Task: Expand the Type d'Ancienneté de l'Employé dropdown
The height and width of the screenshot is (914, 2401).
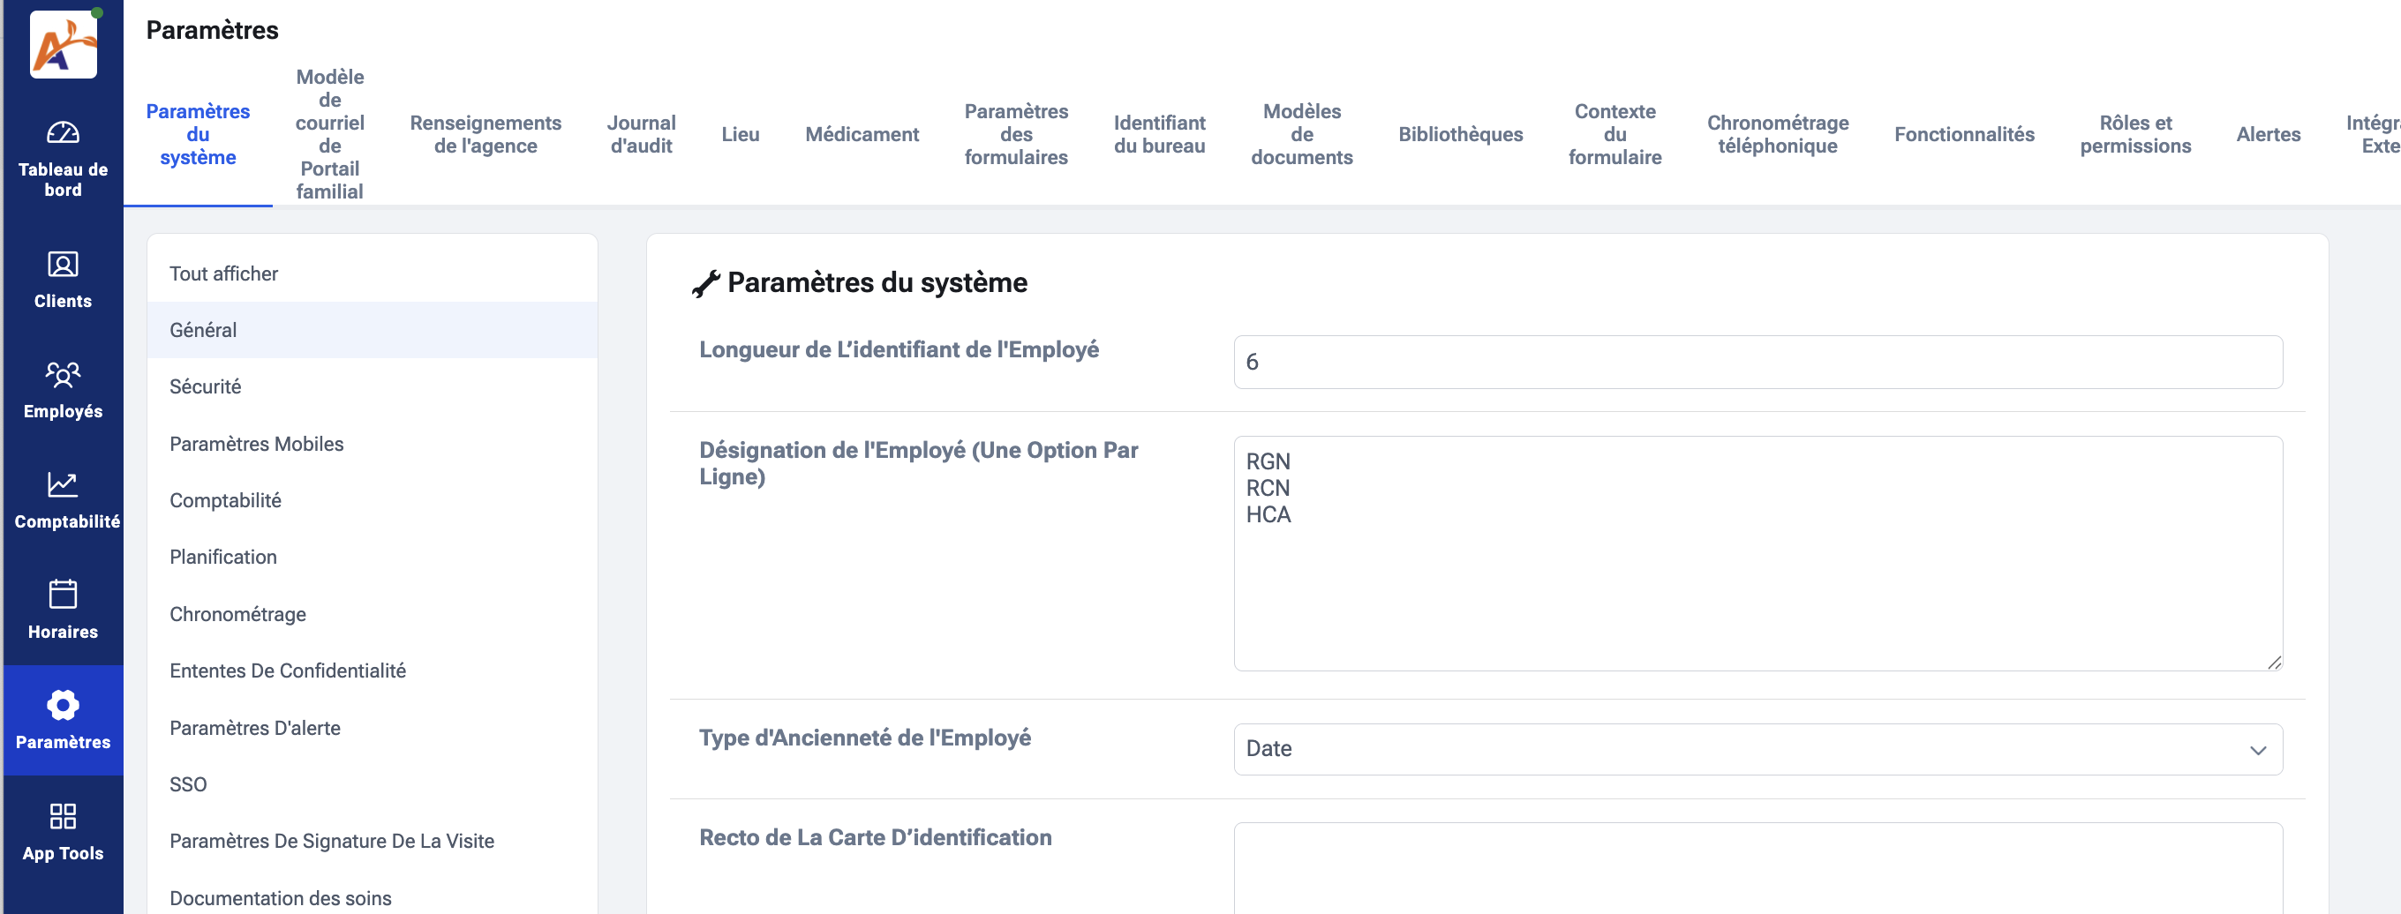Action: (x=1757, y=749)
